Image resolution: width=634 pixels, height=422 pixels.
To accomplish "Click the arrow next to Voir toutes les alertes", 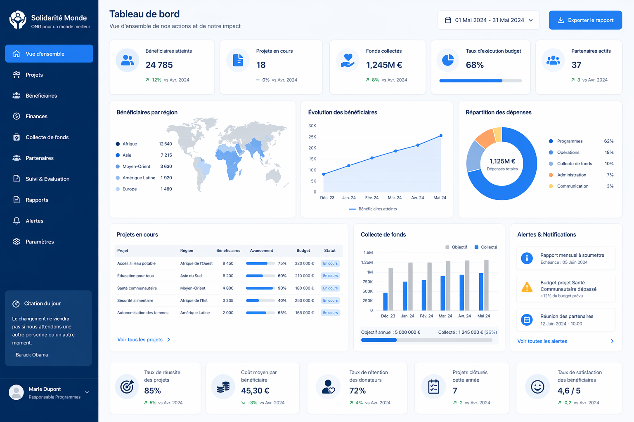I will (612, 341).
